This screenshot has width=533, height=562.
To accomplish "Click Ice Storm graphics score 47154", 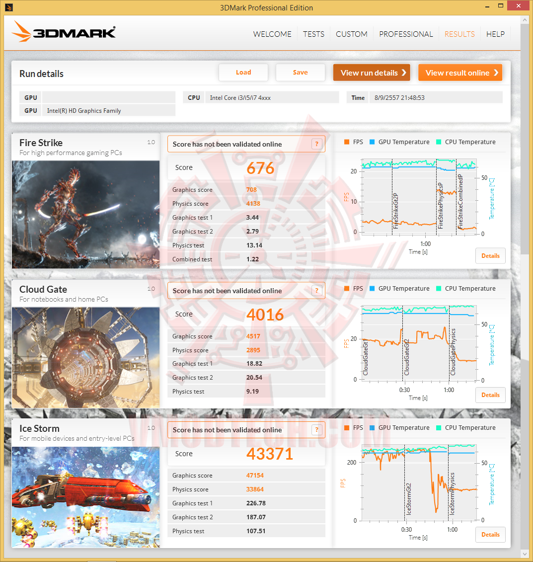I will [x=255, y=475].
